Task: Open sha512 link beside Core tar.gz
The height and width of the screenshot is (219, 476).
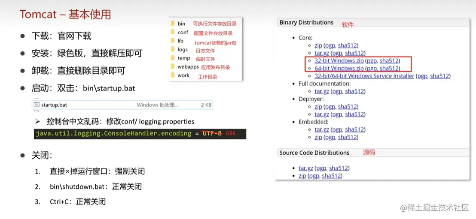Action: click(354, 53)
